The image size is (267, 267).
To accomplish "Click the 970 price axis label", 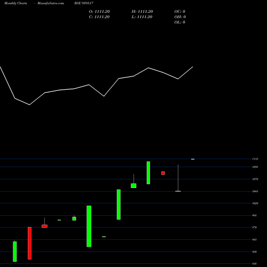I will pos(255,227).
